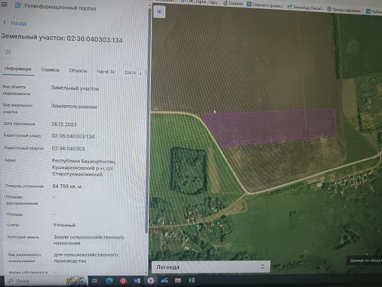
Task: Select для сельскохозяйственного производства usage text
Action: tap(86, 258)
